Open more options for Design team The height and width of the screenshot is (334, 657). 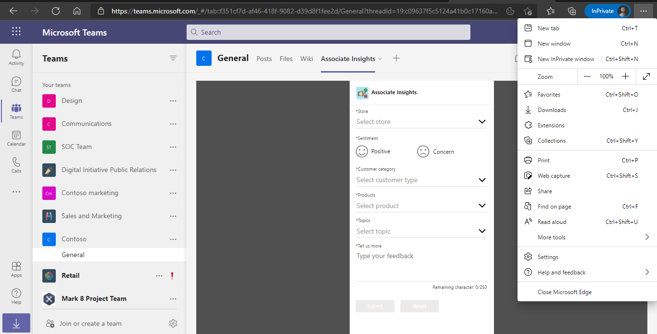pos(173,100)
